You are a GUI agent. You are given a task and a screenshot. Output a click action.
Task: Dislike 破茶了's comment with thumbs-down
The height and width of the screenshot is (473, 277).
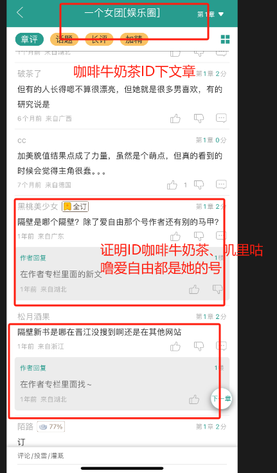[x=199, y=119]
